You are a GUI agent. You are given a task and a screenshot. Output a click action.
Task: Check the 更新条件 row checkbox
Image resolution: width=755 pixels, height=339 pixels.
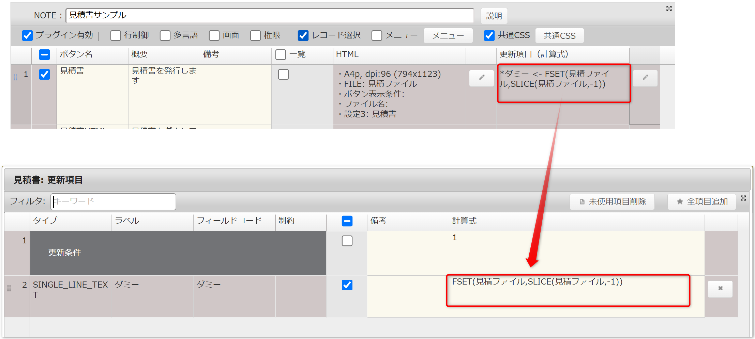tap(347, 241)
